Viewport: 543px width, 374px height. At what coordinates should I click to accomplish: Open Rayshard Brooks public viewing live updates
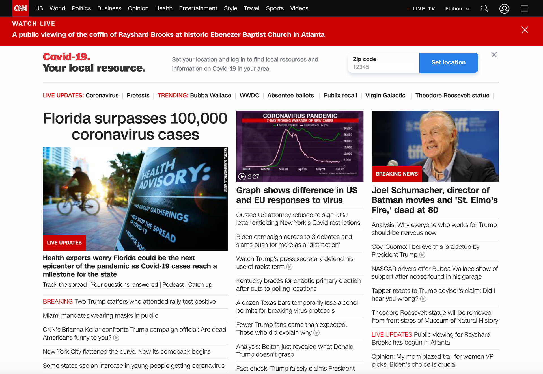(431, 339)
